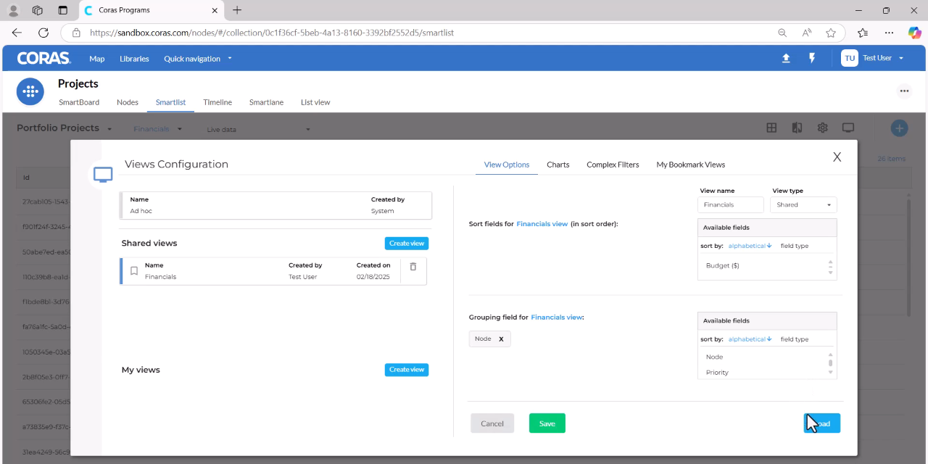This screenshot has width=928, height=464.
Task: Open the Quick navigation dropdown
Action: (198, 59)
